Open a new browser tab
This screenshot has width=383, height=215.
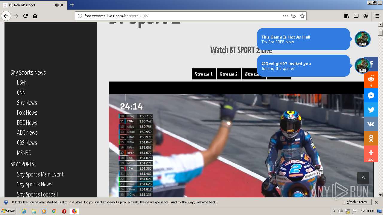72,5
